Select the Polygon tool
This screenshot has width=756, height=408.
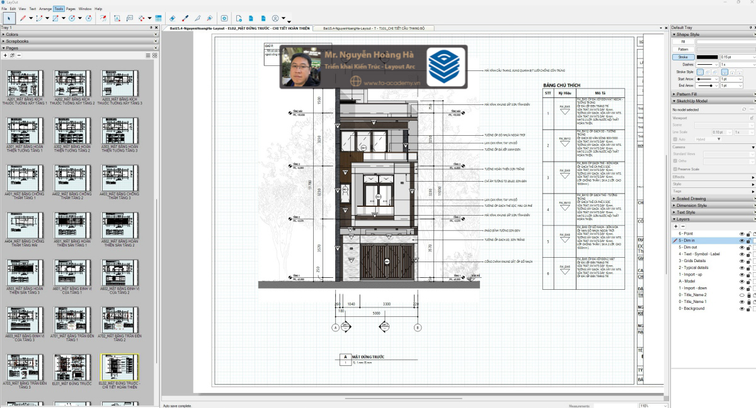[x=89, y=18]
